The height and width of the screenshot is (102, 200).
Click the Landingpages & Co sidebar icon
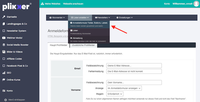[x=4, y=24]
